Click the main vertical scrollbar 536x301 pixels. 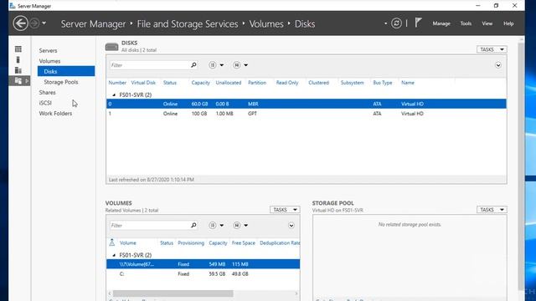(521, 166)
